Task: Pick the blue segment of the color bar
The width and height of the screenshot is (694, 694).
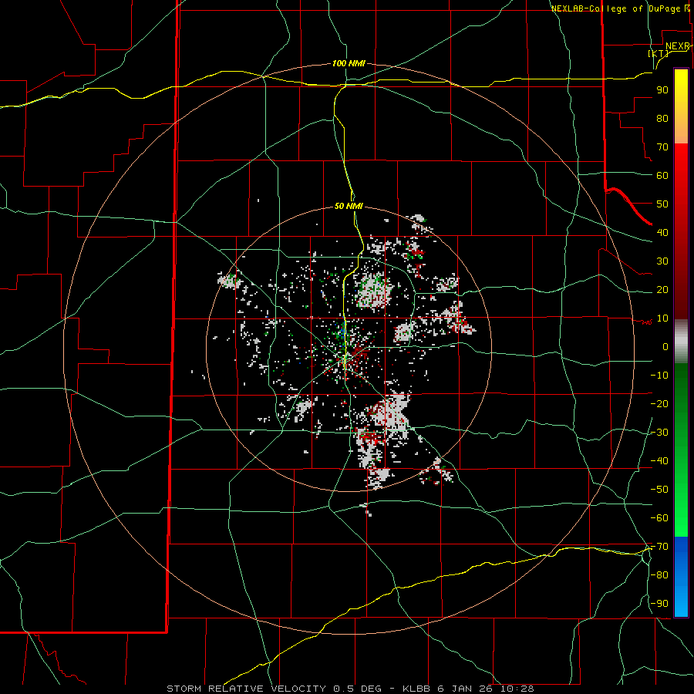Action: pyautogui.click(x=681, y=577)
